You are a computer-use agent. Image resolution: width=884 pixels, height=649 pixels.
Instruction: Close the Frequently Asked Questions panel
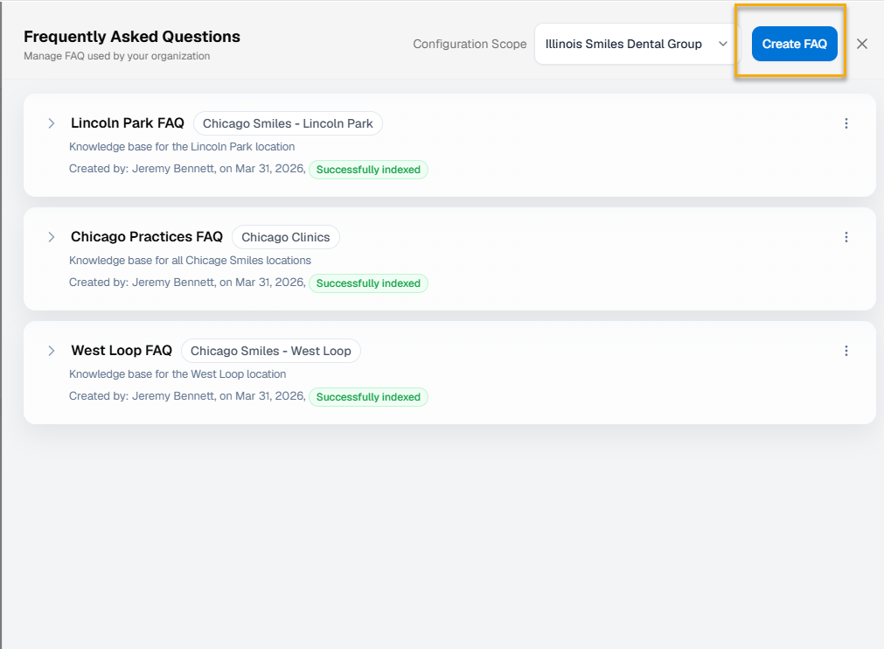coord(862,44)
